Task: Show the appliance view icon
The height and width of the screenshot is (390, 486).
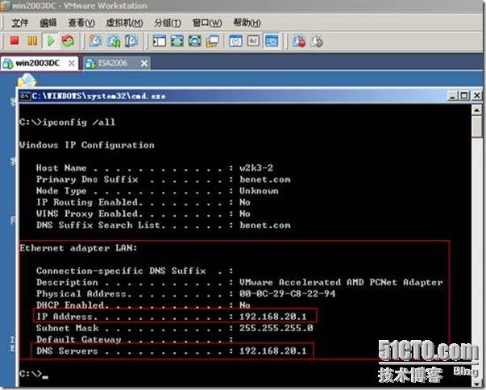Action: [253, 40]
